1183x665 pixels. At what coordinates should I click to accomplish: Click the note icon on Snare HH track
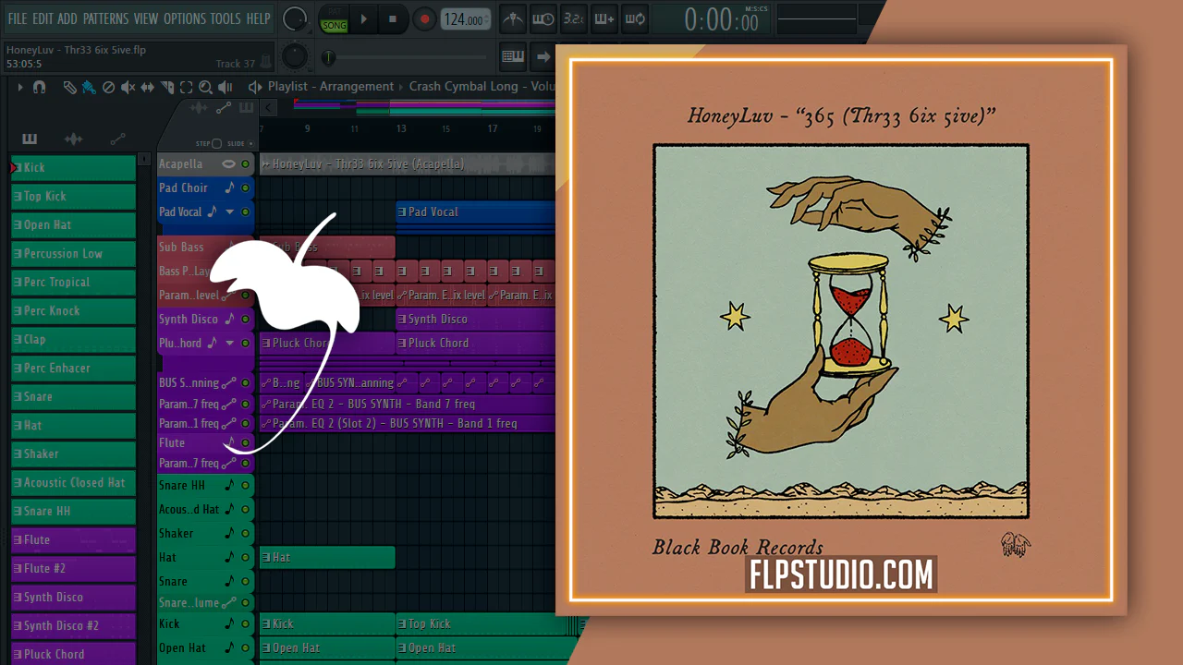tap(229, 486)
